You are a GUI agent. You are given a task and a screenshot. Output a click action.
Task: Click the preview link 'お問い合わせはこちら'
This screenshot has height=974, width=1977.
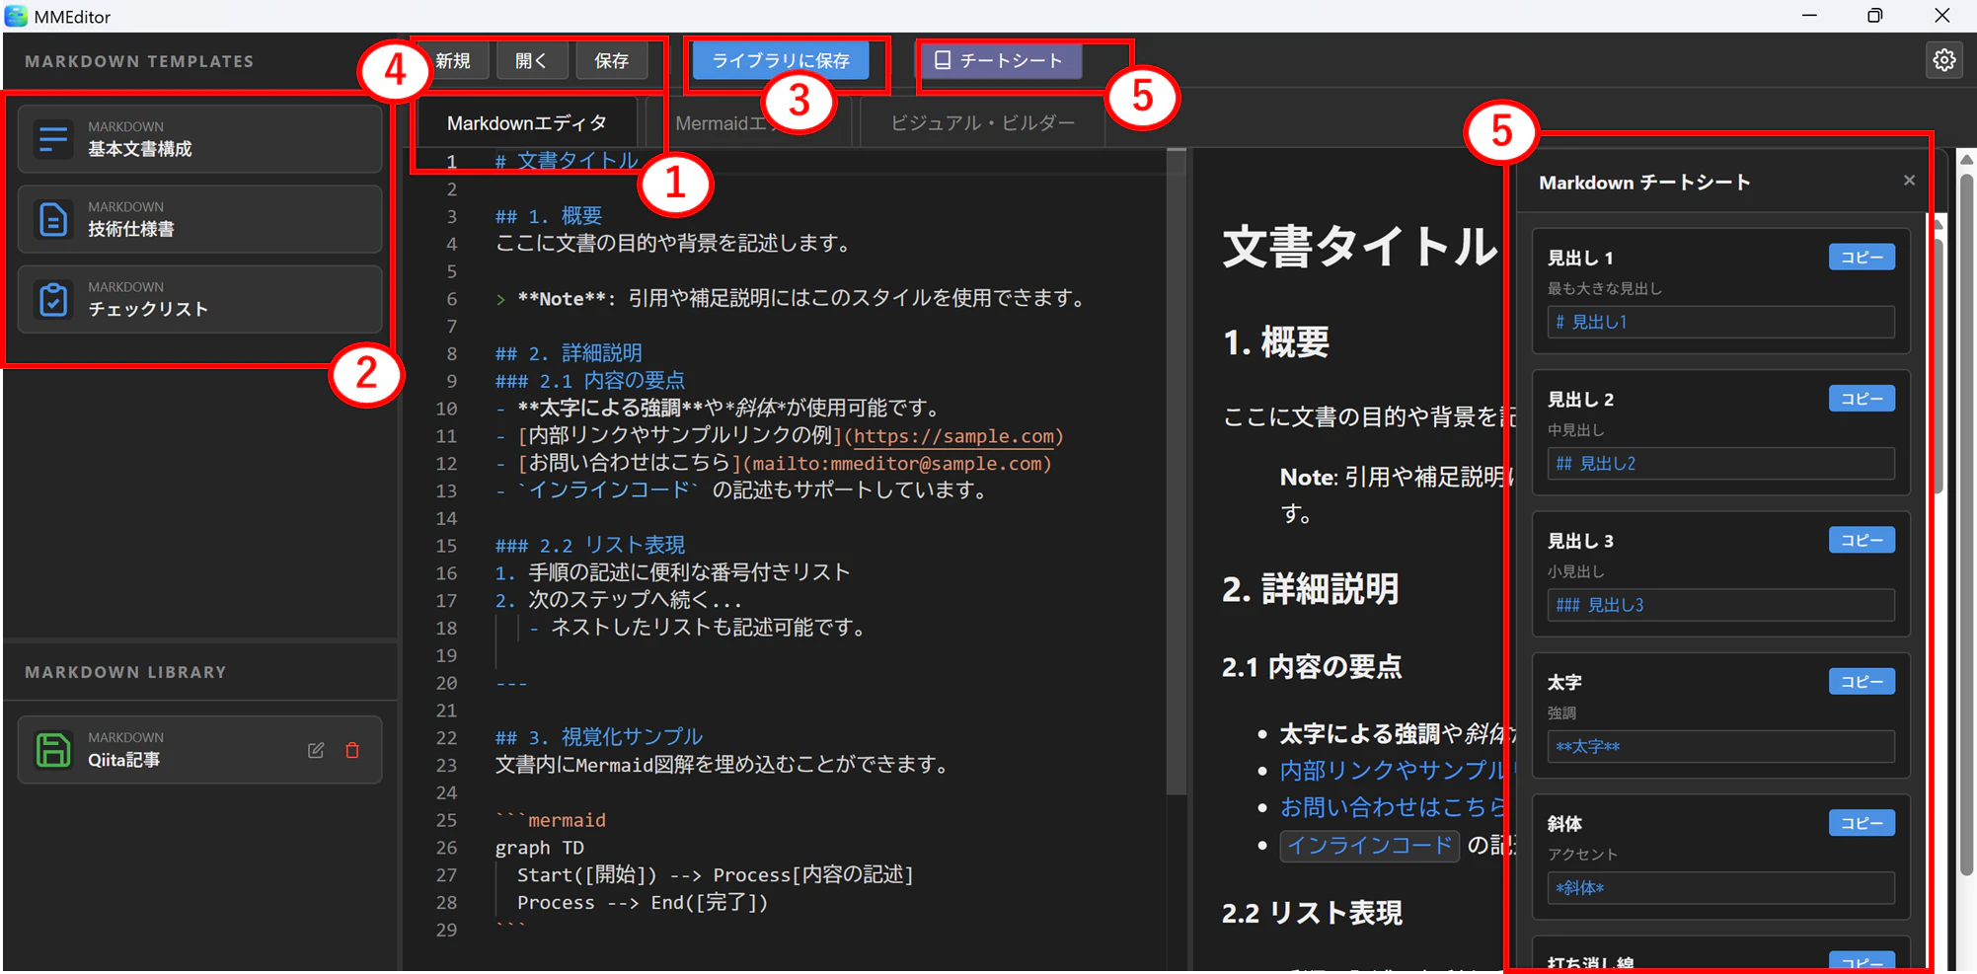[x=1392, y=807]
